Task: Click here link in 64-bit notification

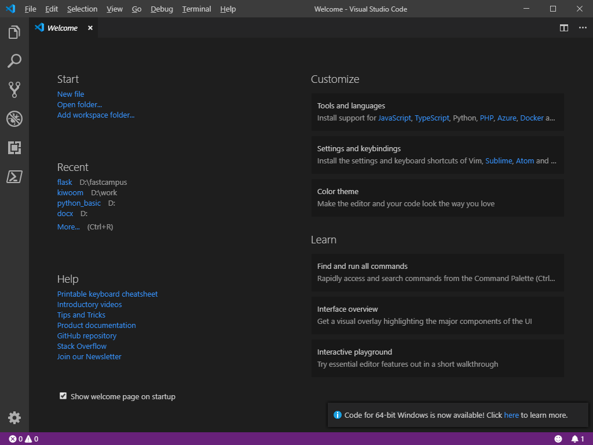Action: tap(511, 415)
